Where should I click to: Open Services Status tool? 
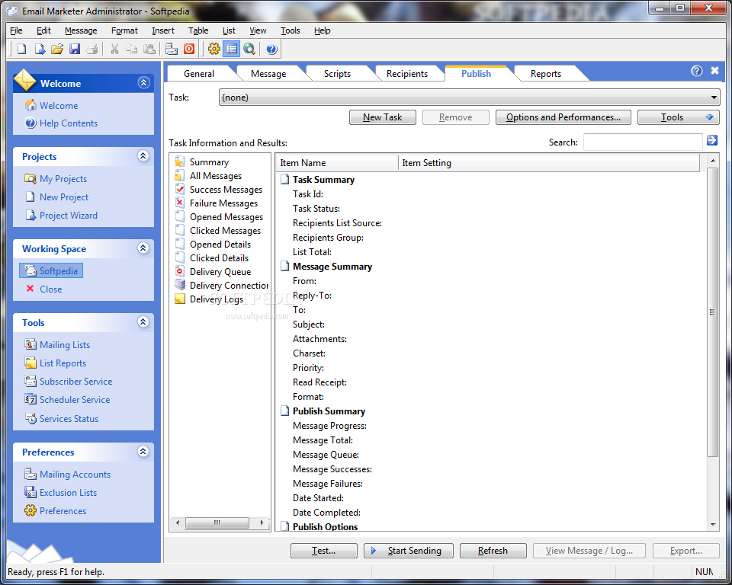coord(69,418)
